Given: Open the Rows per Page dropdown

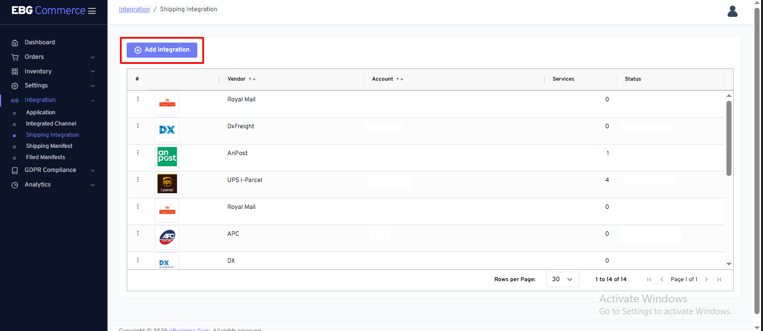Looking at the screenshot, I should 562,279.
